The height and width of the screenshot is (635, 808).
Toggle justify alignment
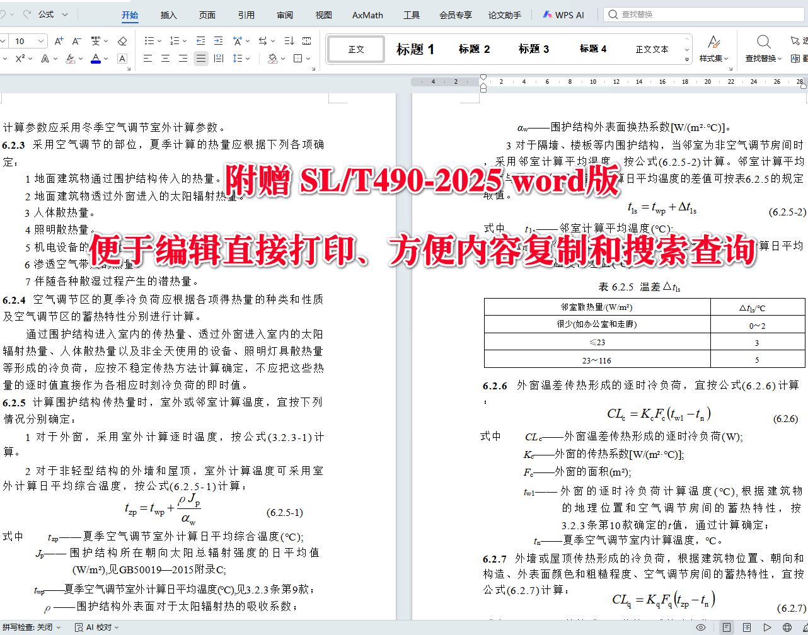click(x=200, y=59)
